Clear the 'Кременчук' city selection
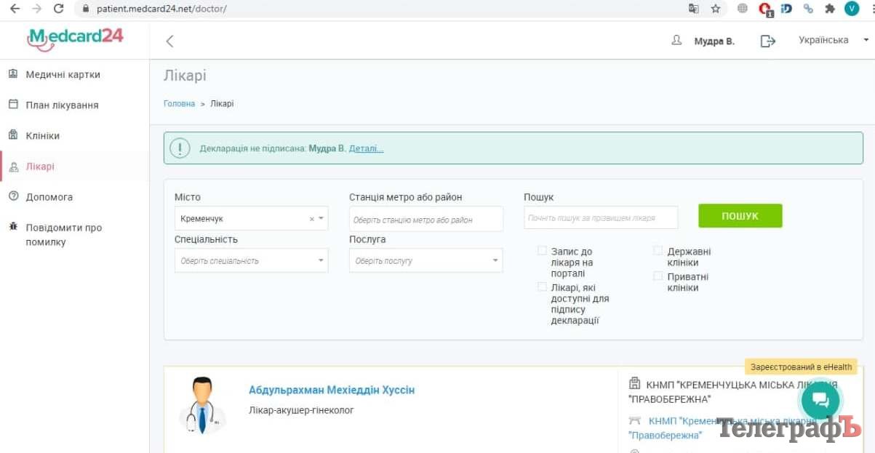This screenshot has height=453, width=875. pos(312,218)
